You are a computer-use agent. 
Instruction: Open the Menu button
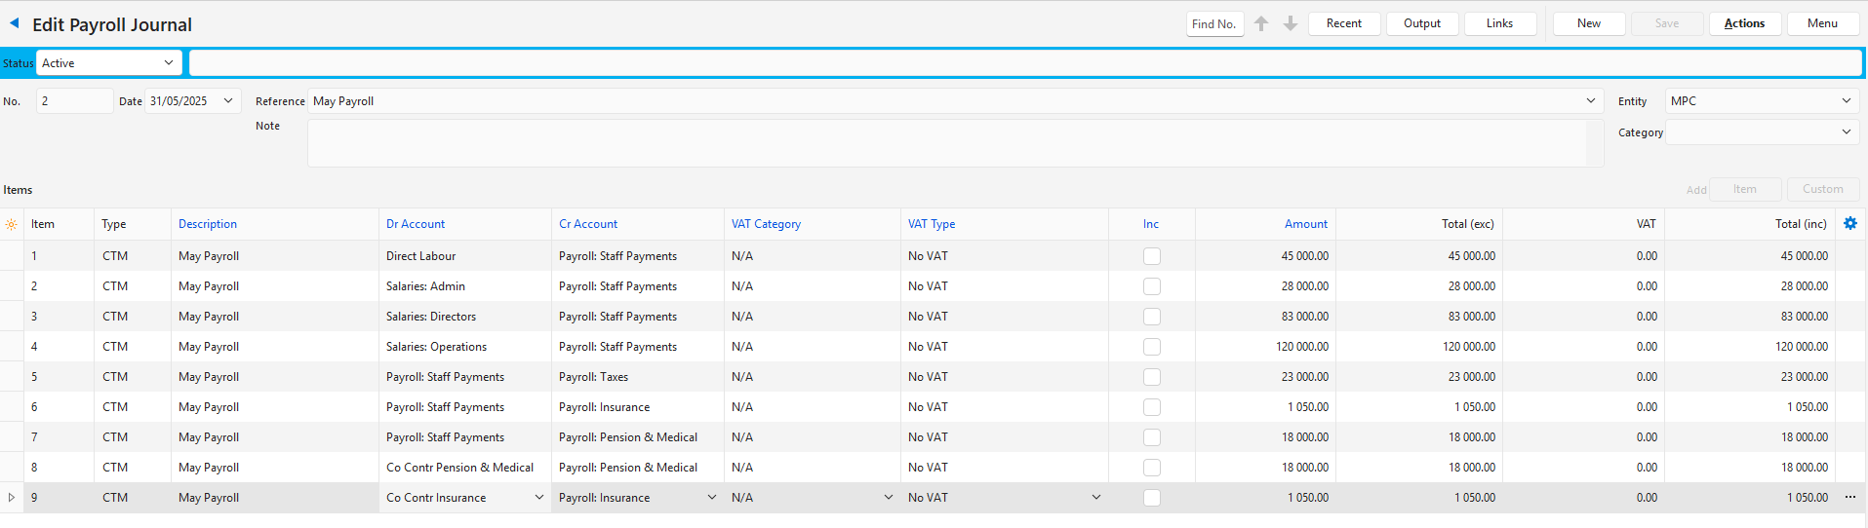pos(1822,23)
